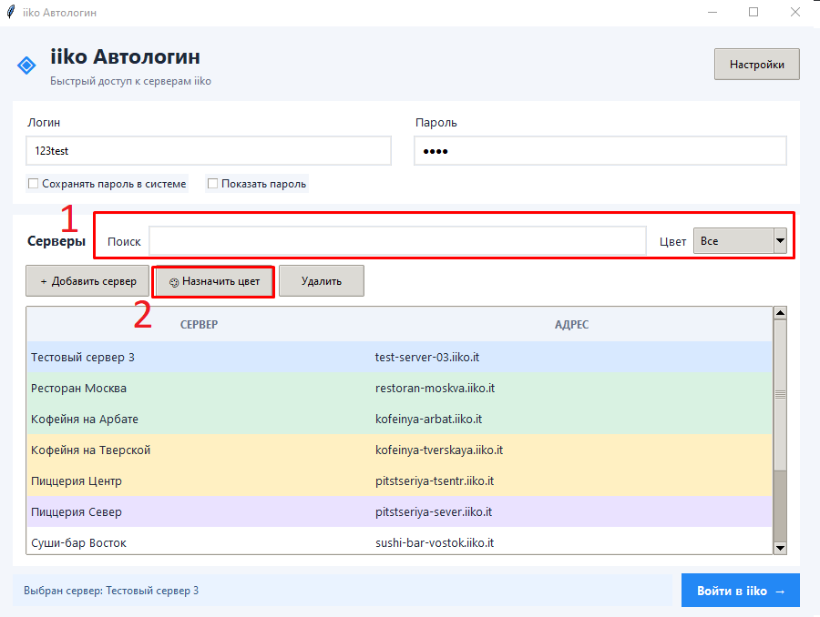Click the server list scroll down arrow

click(780, 548)
